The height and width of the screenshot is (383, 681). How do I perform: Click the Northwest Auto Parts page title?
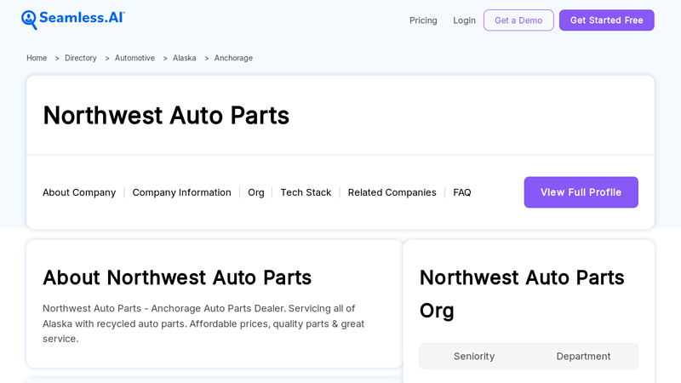166,116
